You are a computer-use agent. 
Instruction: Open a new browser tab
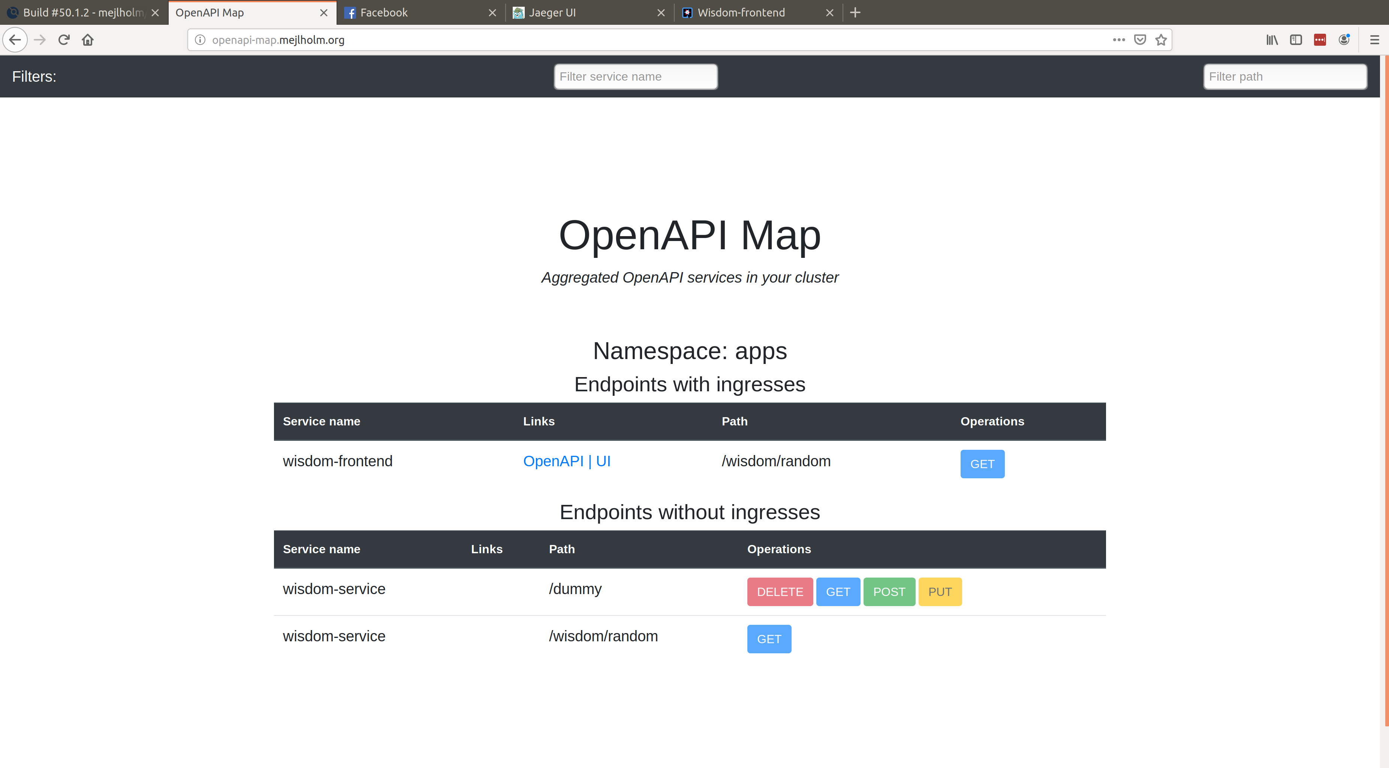pos(855,12)
